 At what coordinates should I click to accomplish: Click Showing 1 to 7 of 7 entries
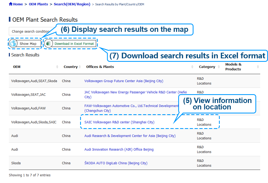pyautogui.click(x=30, y=175)
